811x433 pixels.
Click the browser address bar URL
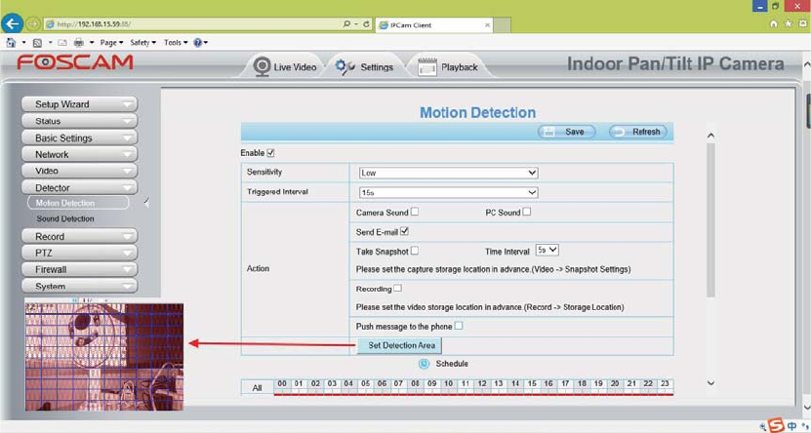94,24
